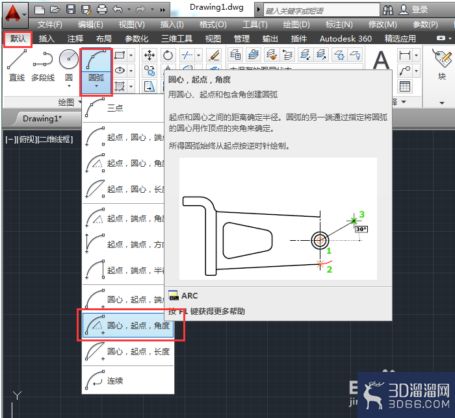Choose the 圆心，起点，角度 arc option
455x418 pixels.
[128, 325]
